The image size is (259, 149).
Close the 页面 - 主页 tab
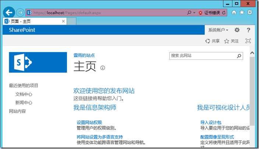(63, 21)
